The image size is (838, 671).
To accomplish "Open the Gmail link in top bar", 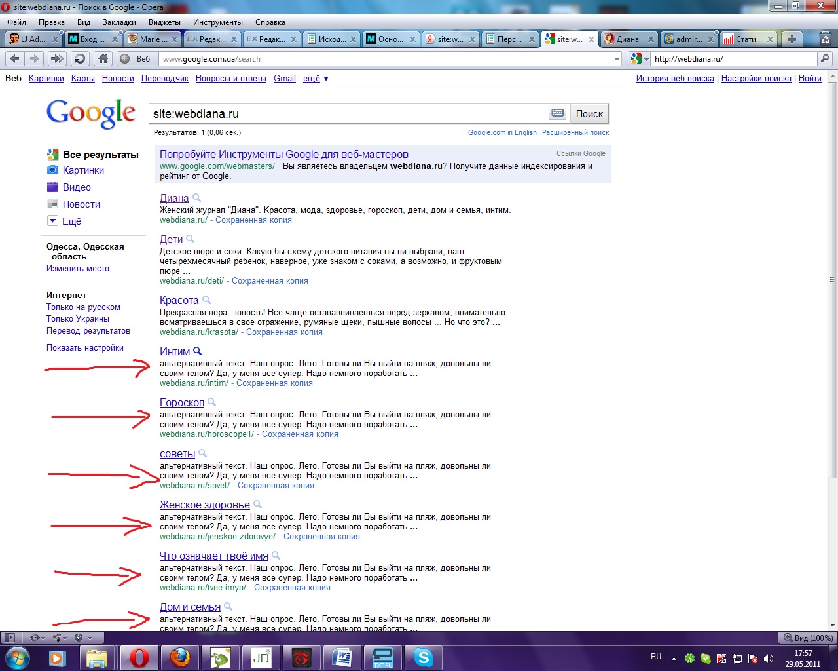I will (x=285, y=79).
